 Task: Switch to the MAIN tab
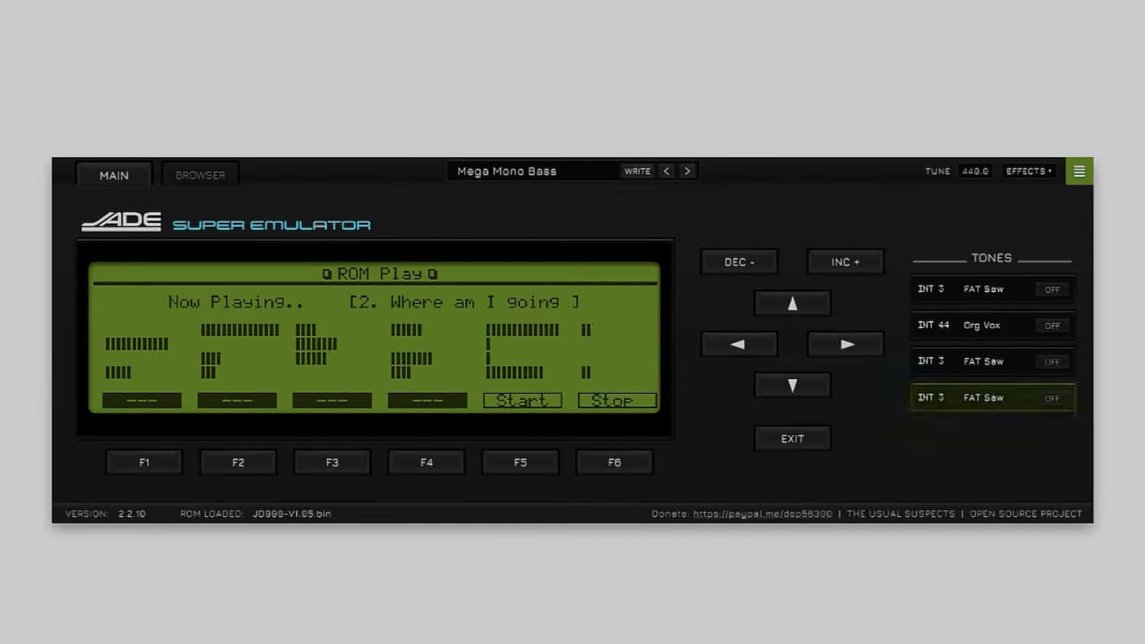tap(114, 175)
